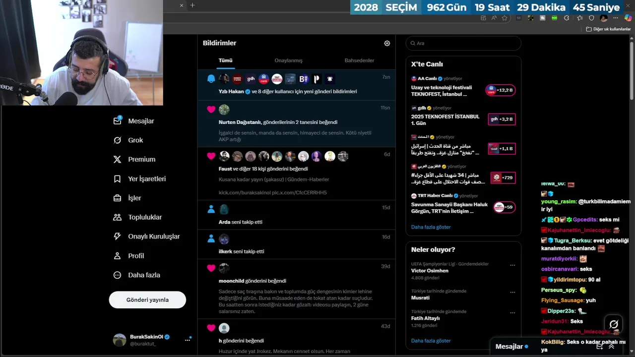635x357 pixels.
Task: Click ilkerk's profile avatar
Action: [224, 239]
